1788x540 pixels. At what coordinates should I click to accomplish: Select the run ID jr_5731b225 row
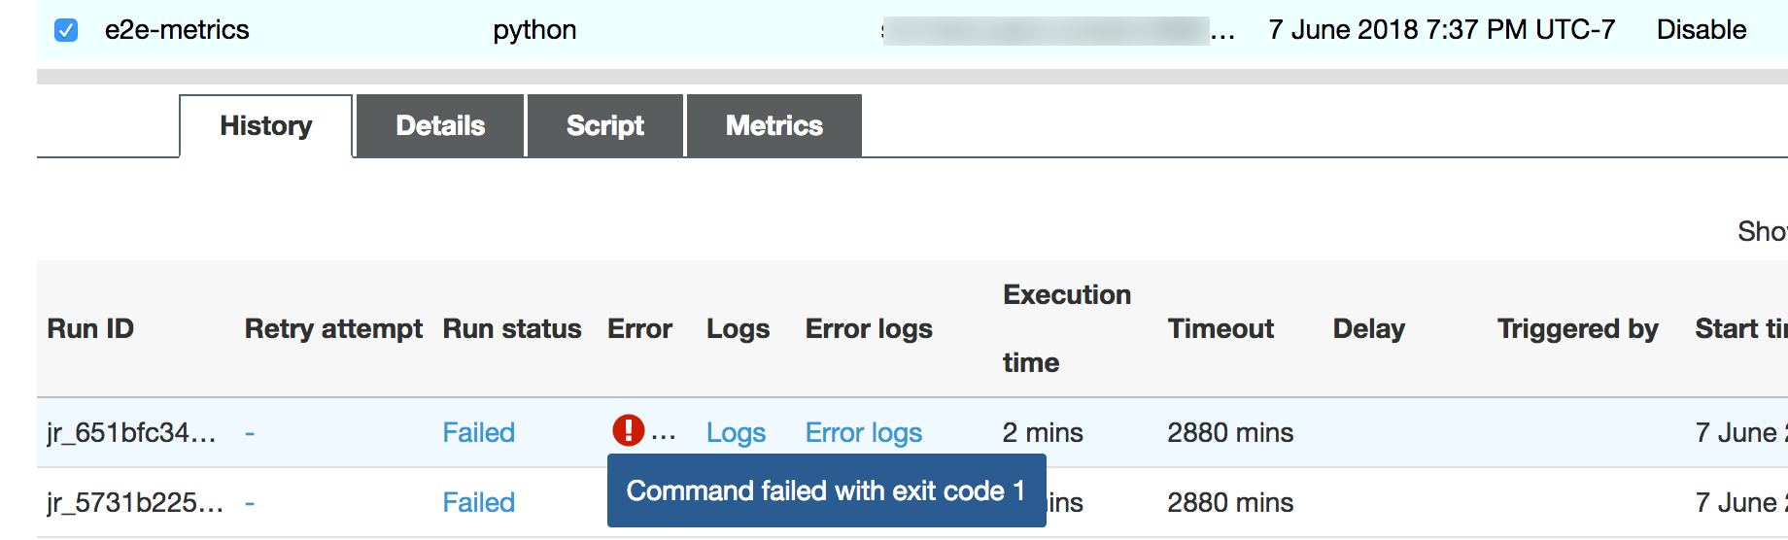pyautogui.click(x=135, y=503)
